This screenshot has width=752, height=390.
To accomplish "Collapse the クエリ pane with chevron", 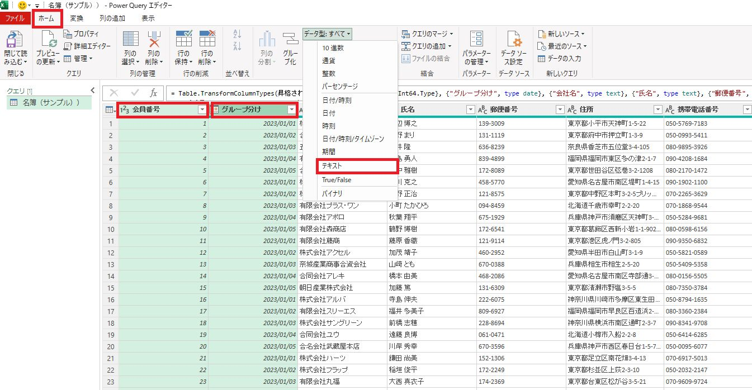I will pos(93,90).
